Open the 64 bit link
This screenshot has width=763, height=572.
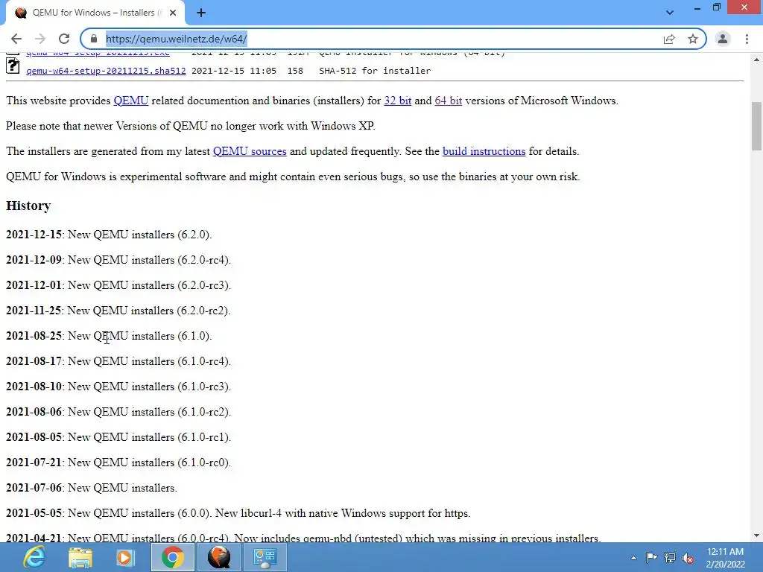point(448,101)
